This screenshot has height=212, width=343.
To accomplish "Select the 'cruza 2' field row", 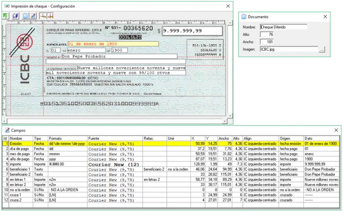I will pos(171,200).
